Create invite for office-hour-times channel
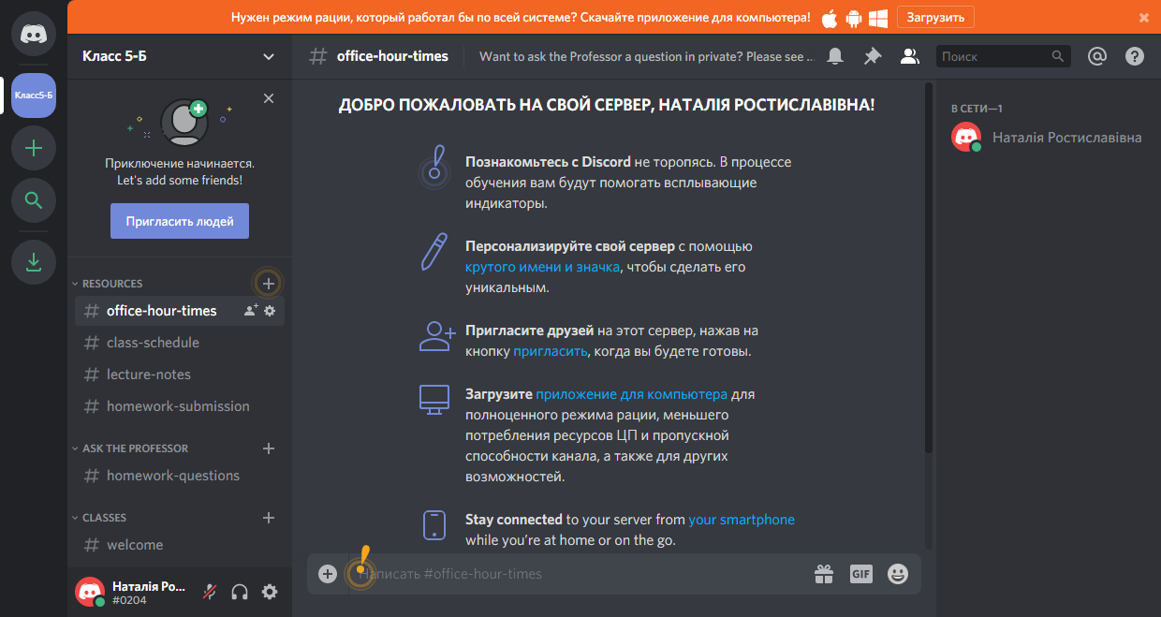The image size is (1161, 617). click(x=250, y=311)
